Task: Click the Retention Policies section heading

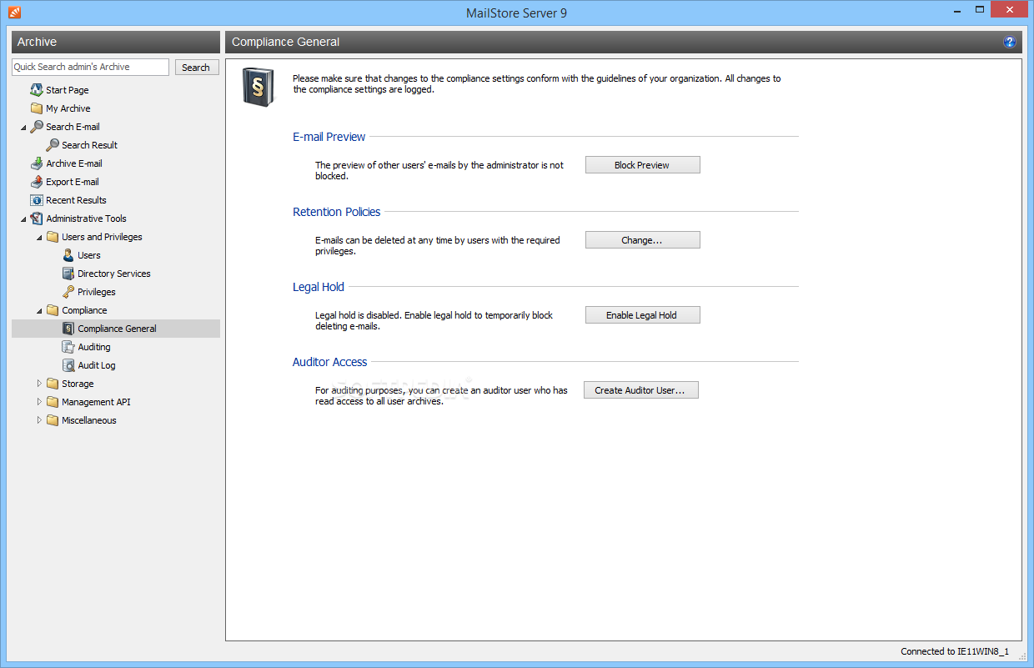Action: (x=337, y=212)
